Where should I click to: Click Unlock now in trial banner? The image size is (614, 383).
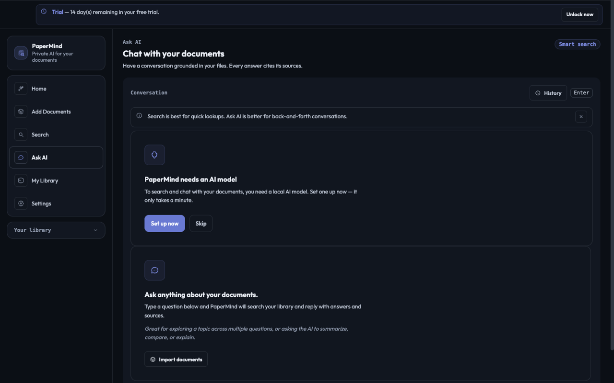579,14
